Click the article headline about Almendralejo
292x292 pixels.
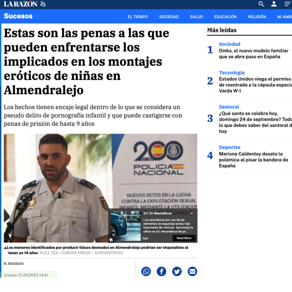click(86, 62)
